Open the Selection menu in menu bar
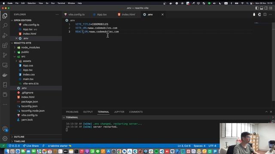 [x=31, y=3]
